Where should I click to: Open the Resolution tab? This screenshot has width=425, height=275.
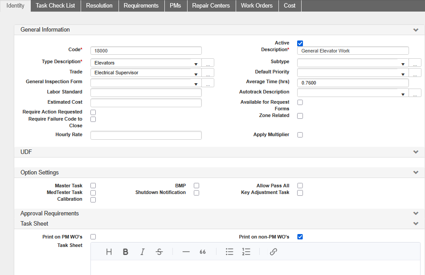click(x=99, y=6)
